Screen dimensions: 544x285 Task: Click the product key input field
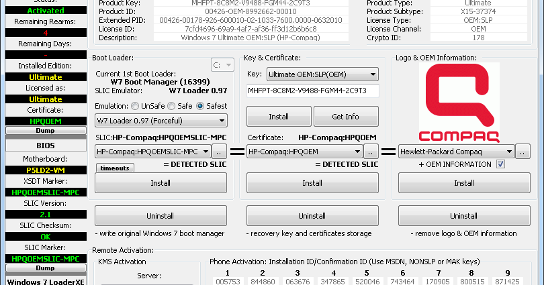coord(312,91)
